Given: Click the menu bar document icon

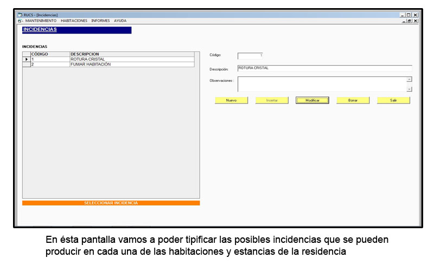Looking at the screenshot, I should coord(20,21).
